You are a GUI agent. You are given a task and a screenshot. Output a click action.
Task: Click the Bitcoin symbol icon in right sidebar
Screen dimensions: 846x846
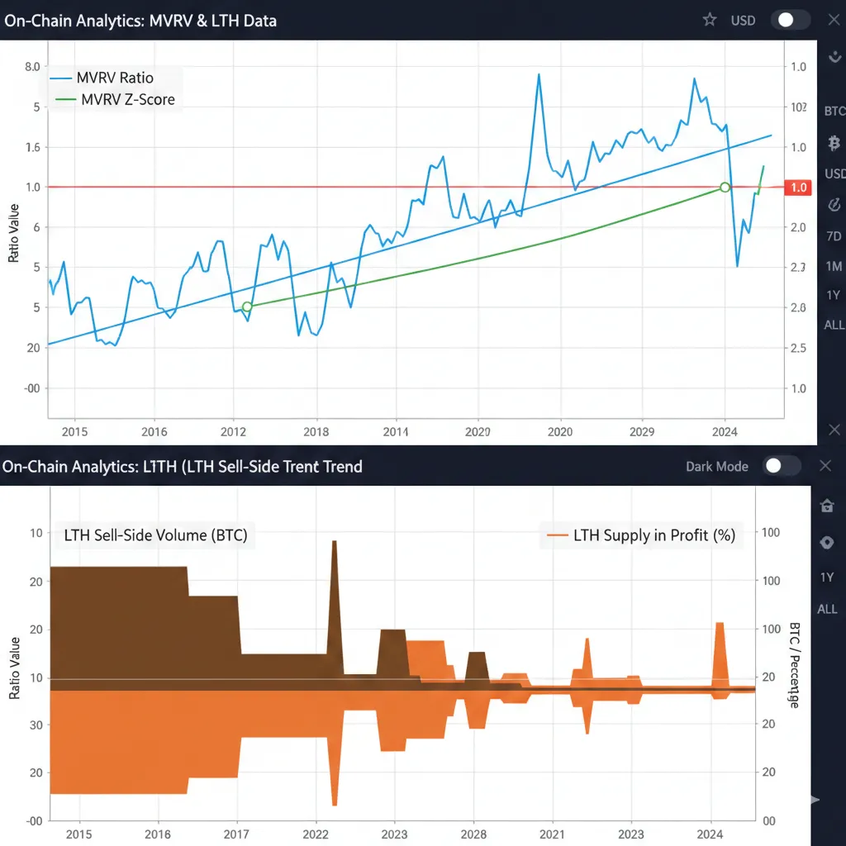[x=833, y=144]
